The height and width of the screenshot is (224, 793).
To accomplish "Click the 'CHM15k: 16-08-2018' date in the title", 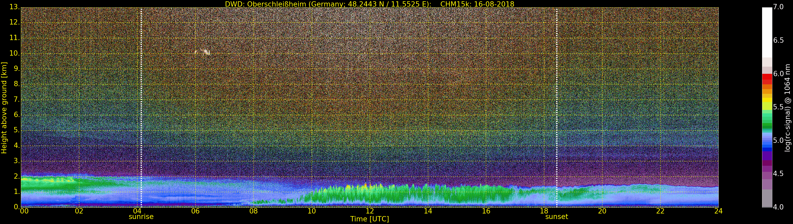I will click(477, 4).
